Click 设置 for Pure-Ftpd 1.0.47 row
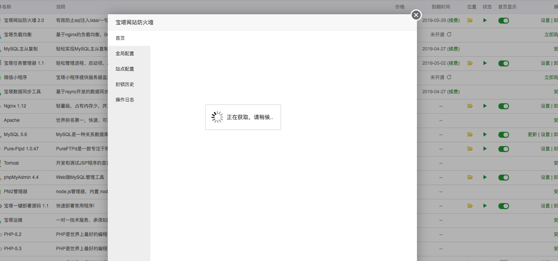558x261 pixels. [x=545, y=149]
